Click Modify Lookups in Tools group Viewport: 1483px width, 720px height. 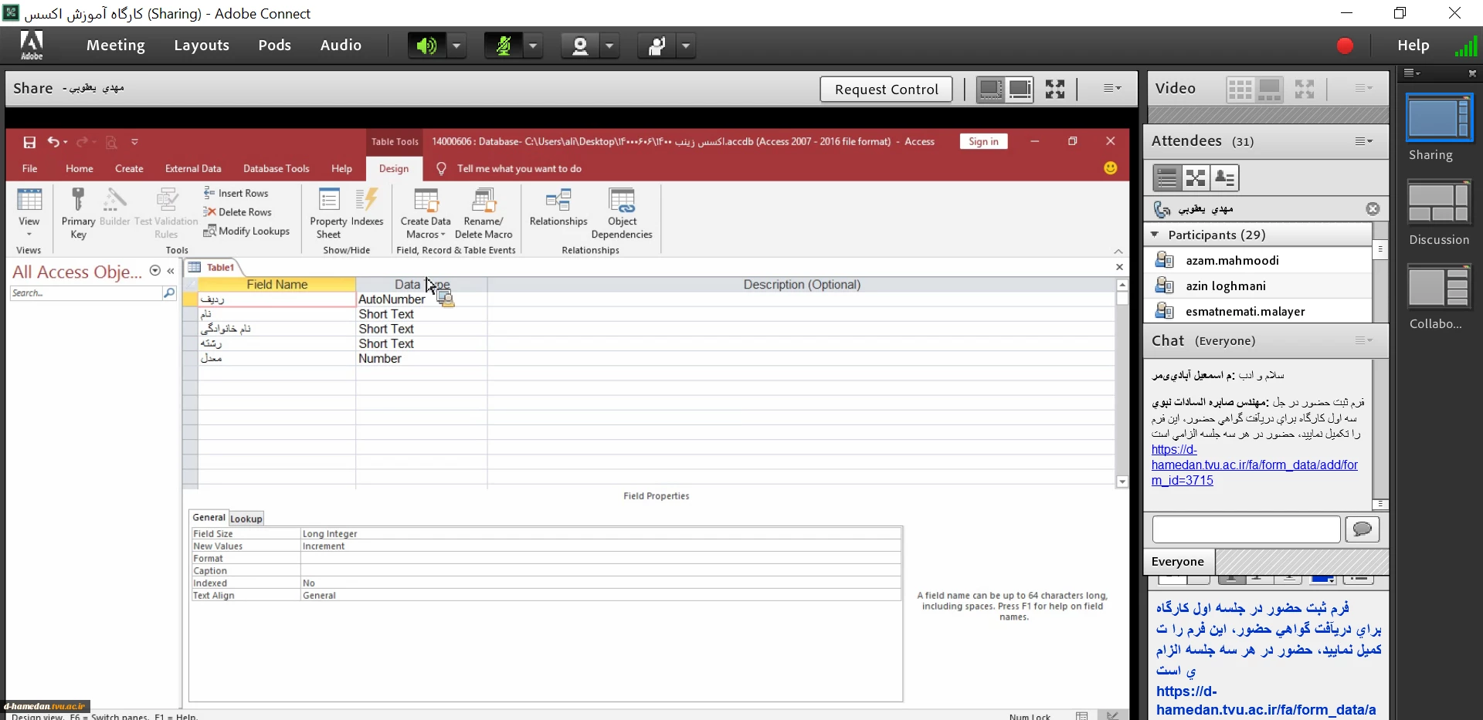point(246,231)
